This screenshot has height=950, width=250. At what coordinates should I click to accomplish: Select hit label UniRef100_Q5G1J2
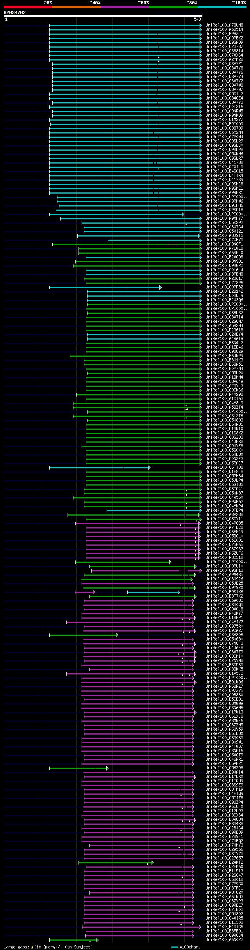pos(224,94)
